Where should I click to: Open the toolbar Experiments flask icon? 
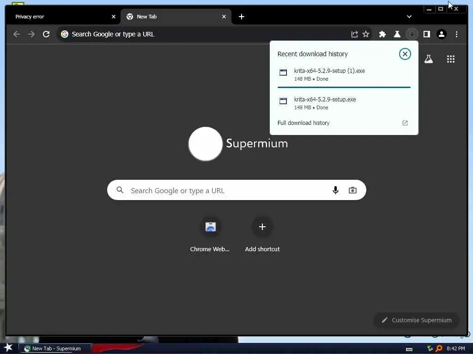pyautogui.click(x=397, y=34)
